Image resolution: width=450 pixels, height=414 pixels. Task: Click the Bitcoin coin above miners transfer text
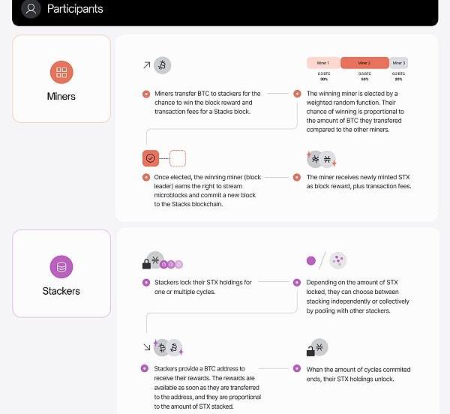[x=162, y=65]
